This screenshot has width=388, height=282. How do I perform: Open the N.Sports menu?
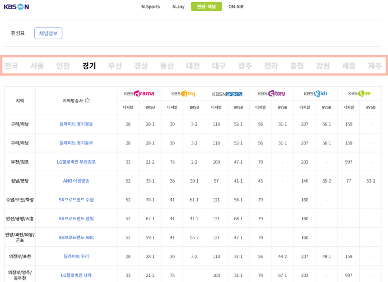pyautogui.click(x=151, y=7)
